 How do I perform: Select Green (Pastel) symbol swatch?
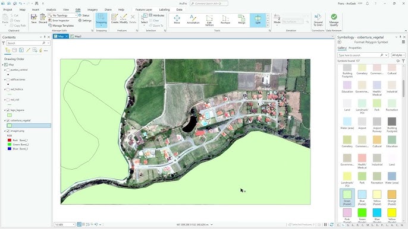pos(347,198)
